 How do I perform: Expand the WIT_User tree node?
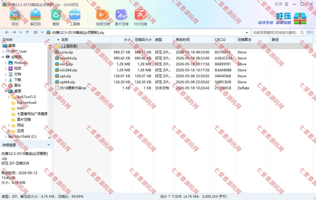coord(3,51)
